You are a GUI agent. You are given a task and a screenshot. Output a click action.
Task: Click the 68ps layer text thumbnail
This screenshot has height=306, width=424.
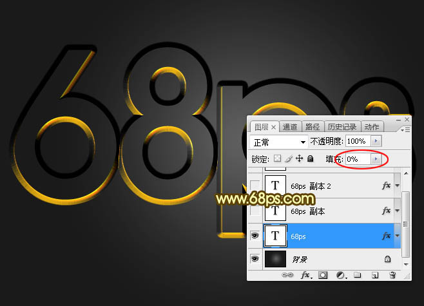(275, 236)
